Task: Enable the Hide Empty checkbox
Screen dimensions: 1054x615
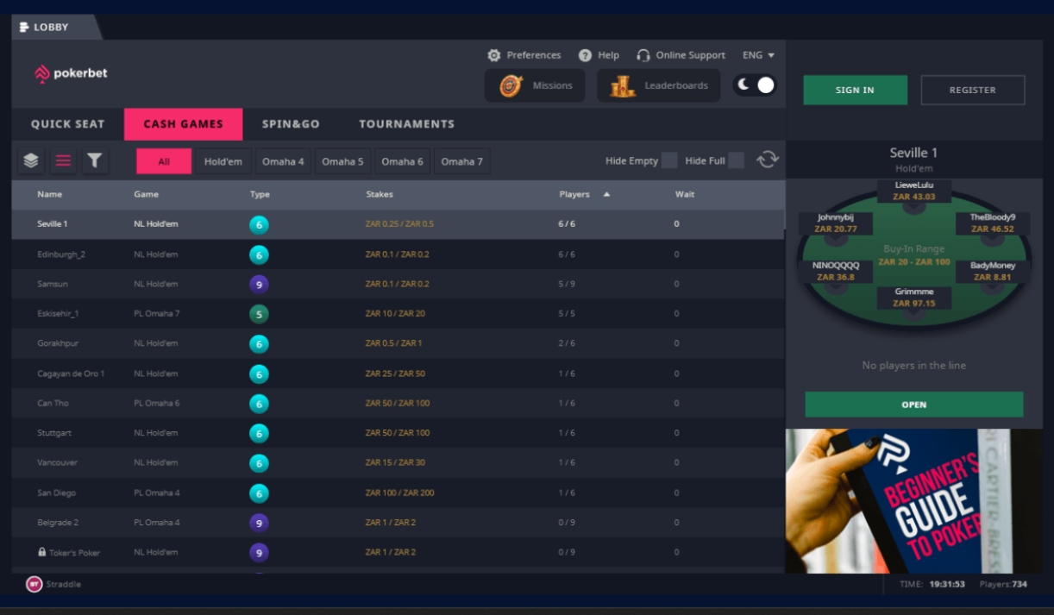Action: (x=669, y=160)
